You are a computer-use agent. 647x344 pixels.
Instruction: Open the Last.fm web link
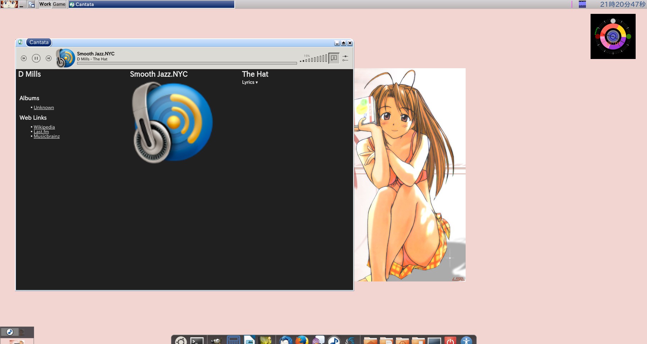(41, 132)
